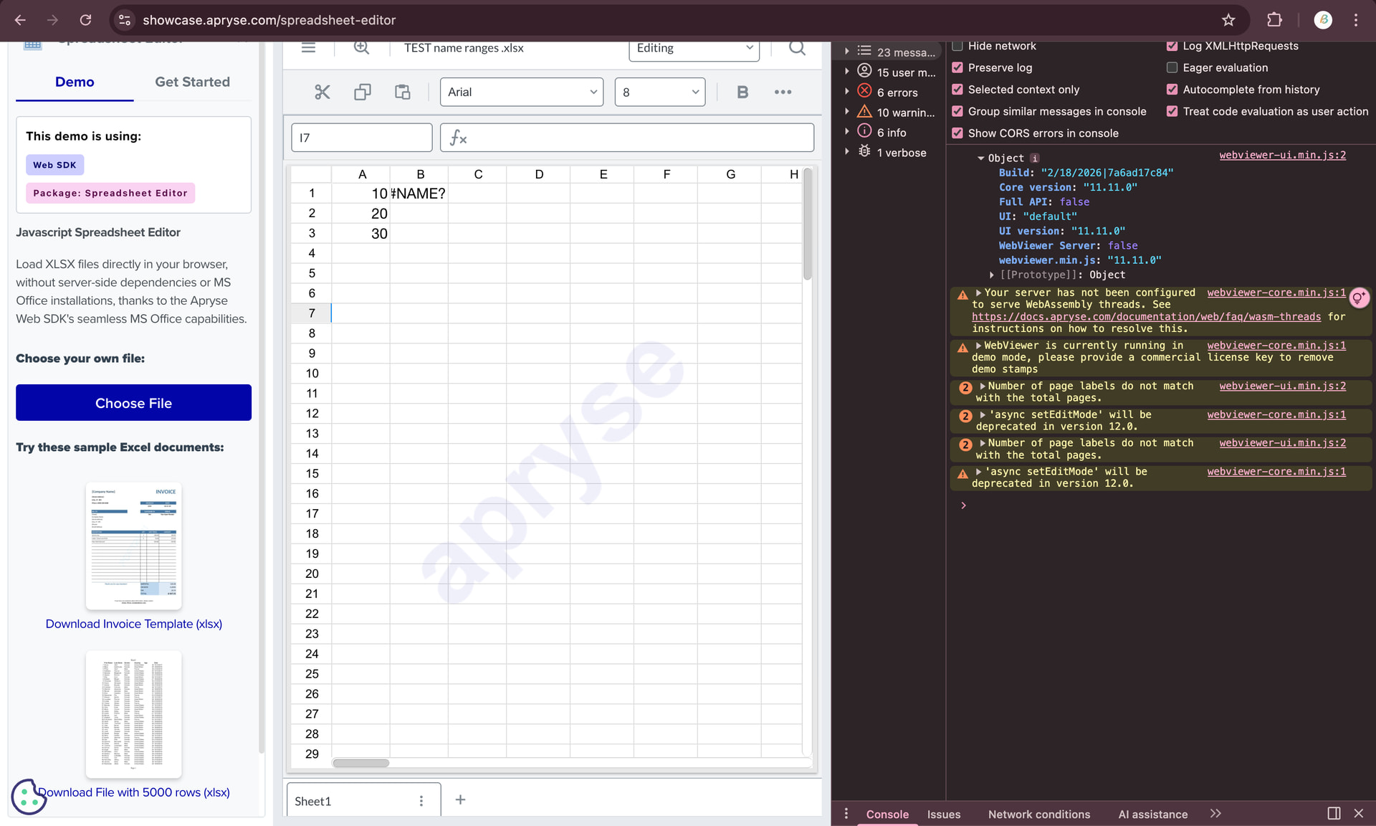Enable the Hide network checkbox
The image size is (1376, 826).
pos(957,46)
